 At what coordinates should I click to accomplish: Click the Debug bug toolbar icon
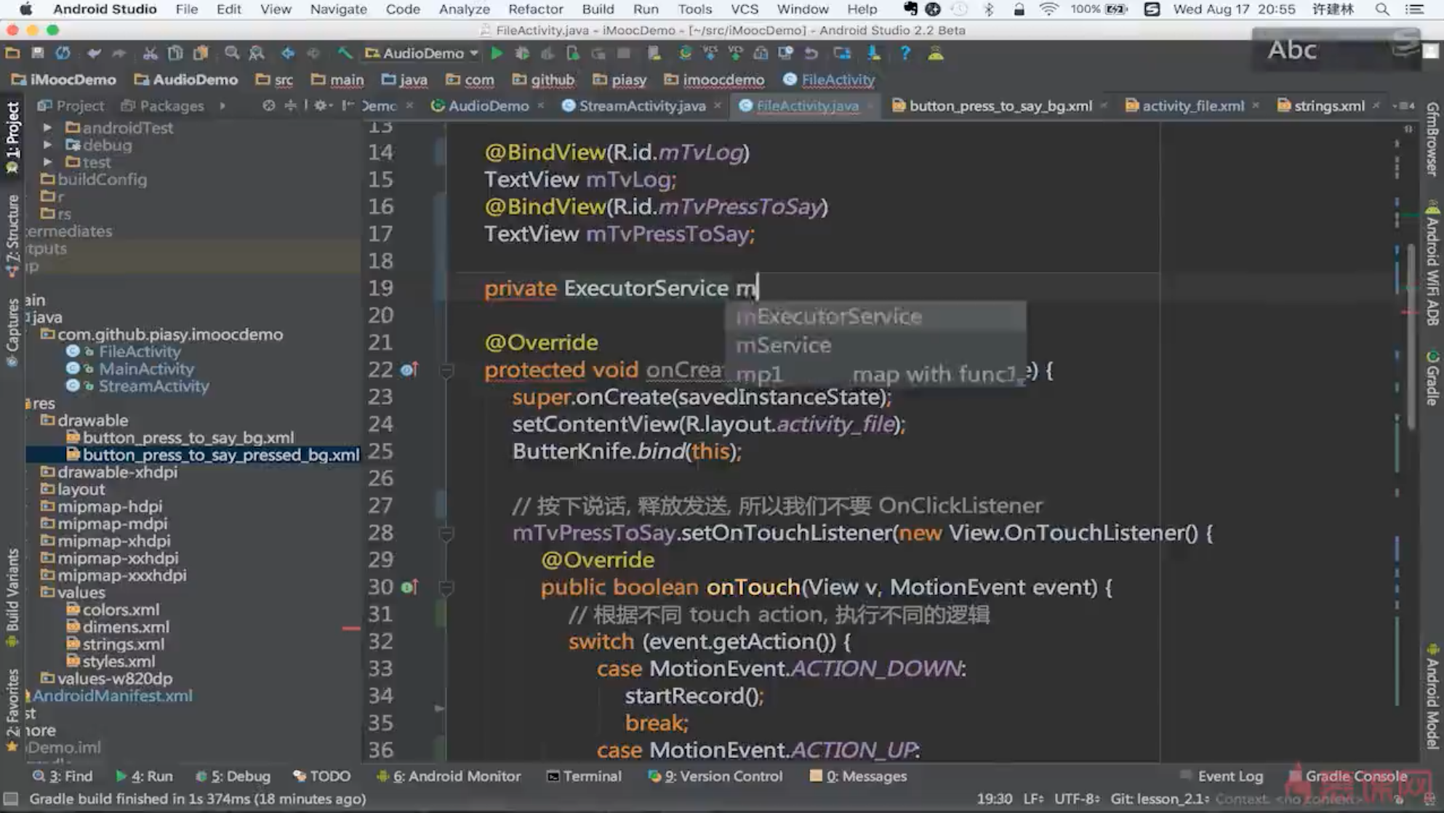(522, 53)
